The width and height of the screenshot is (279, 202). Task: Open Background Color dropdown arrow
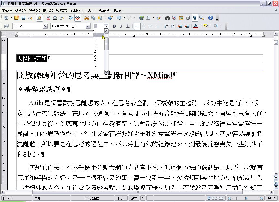[221, 26]
